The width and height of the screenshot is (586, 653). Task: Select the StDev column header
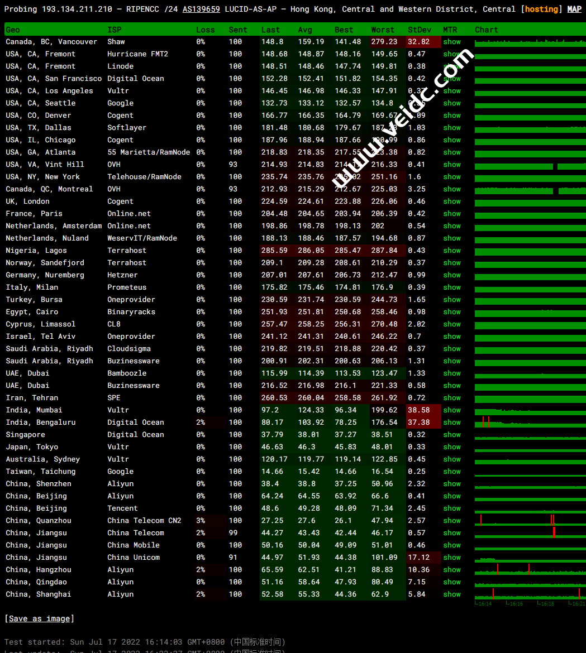[419, 30]
